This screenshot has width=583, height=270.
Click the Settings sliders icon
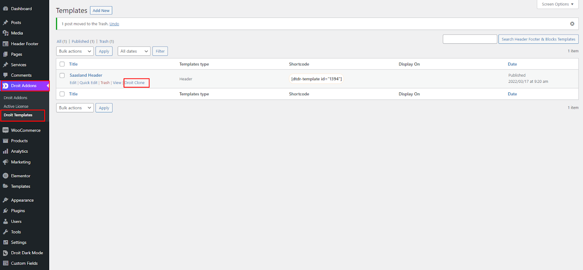click(5, 242)
